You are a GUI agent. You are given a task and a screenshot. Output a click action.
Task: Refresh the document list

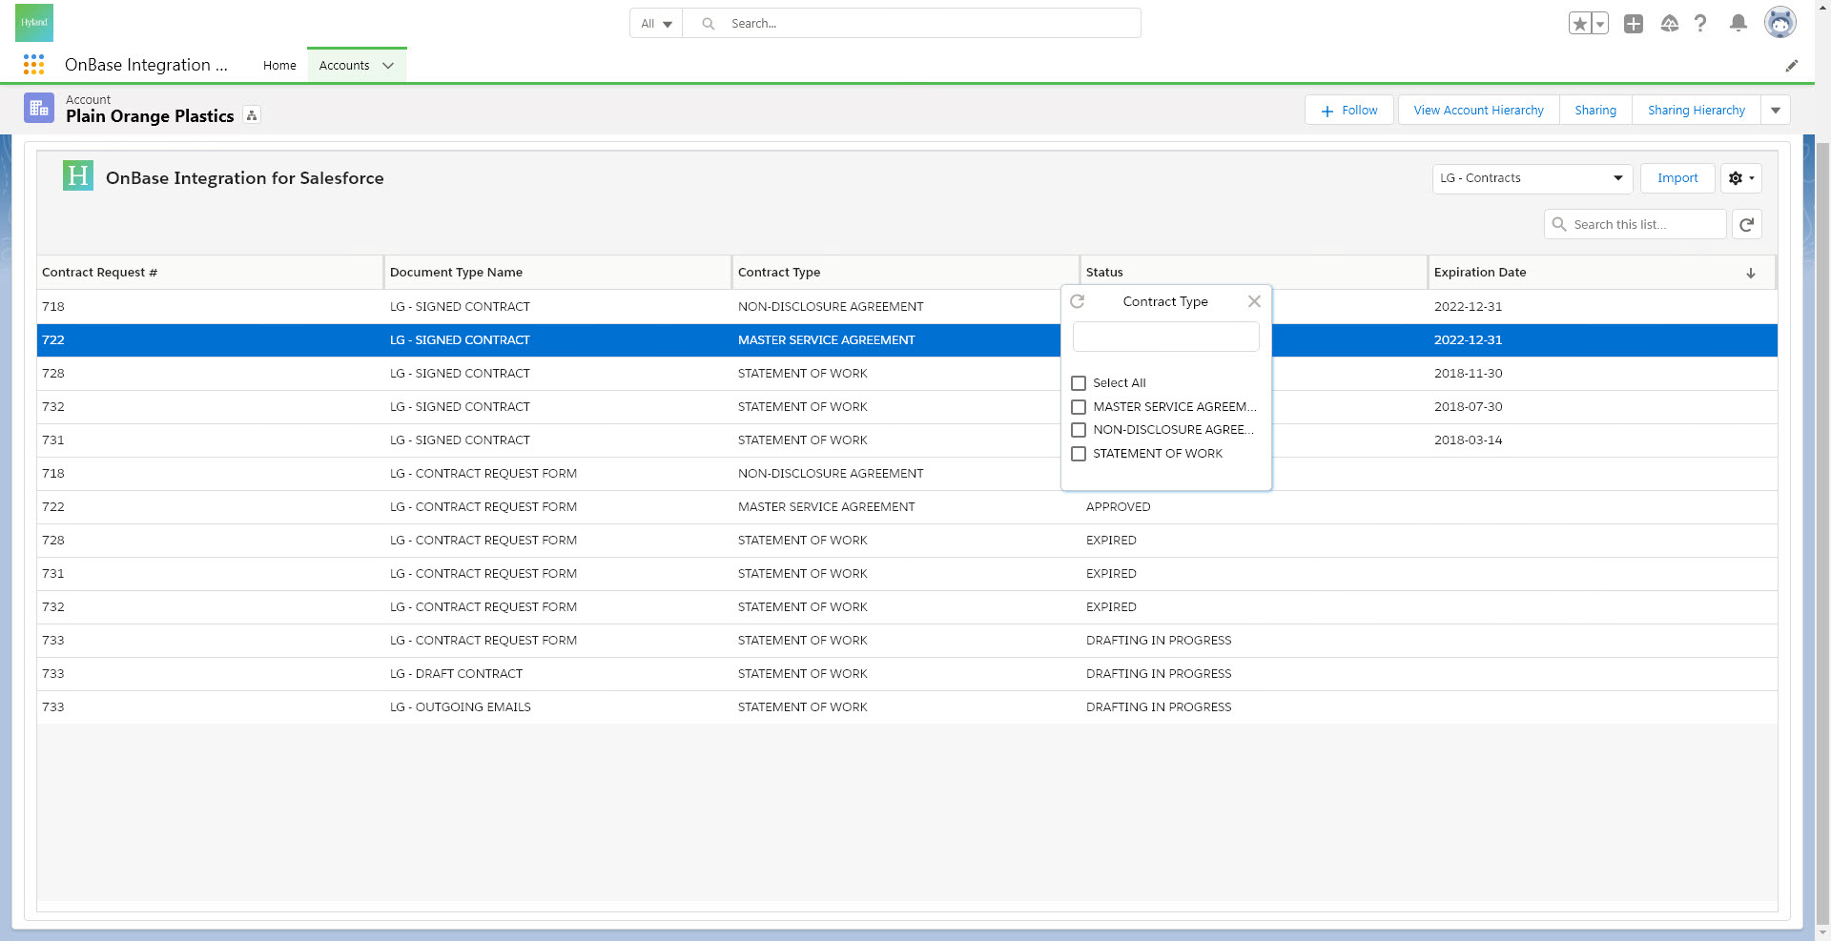coord(1746,225)
